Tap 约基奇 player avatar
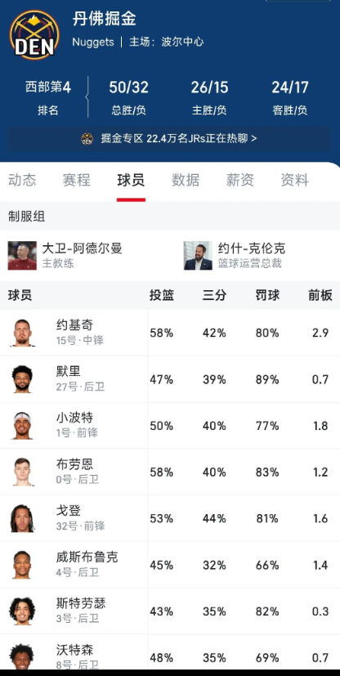340x676 pixels. point(22,333)
